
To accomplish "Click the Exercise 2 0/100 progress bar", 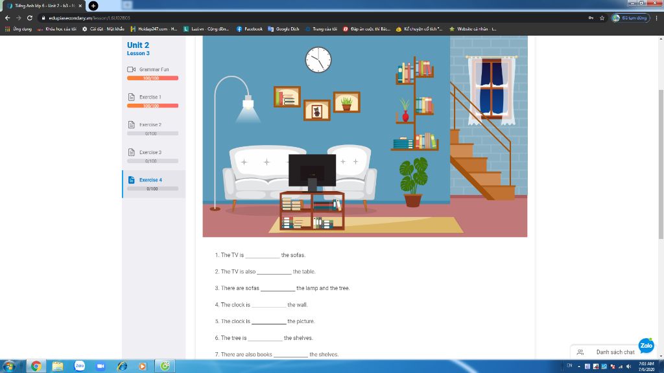I will [152, 133].
